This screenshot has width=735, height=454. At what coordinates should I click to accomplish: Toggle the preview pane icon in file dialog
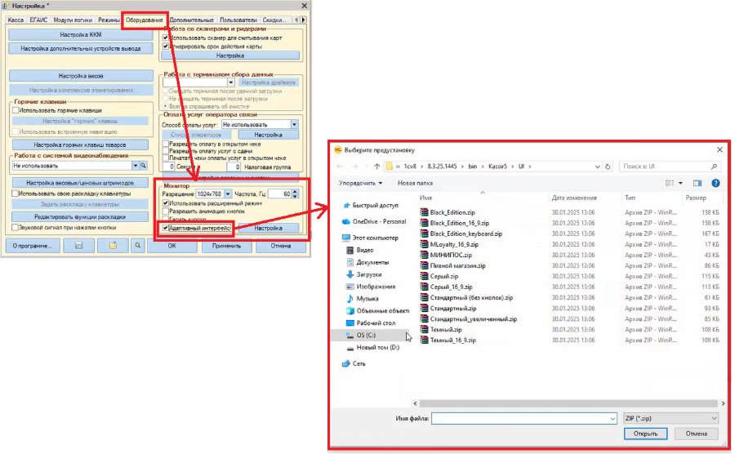(697, 183)
